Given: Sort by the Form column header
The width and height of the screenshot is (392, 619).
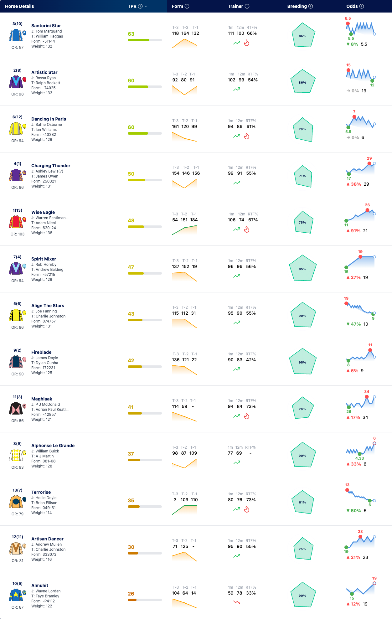Looking at the screenshot, I should (178, 6).
